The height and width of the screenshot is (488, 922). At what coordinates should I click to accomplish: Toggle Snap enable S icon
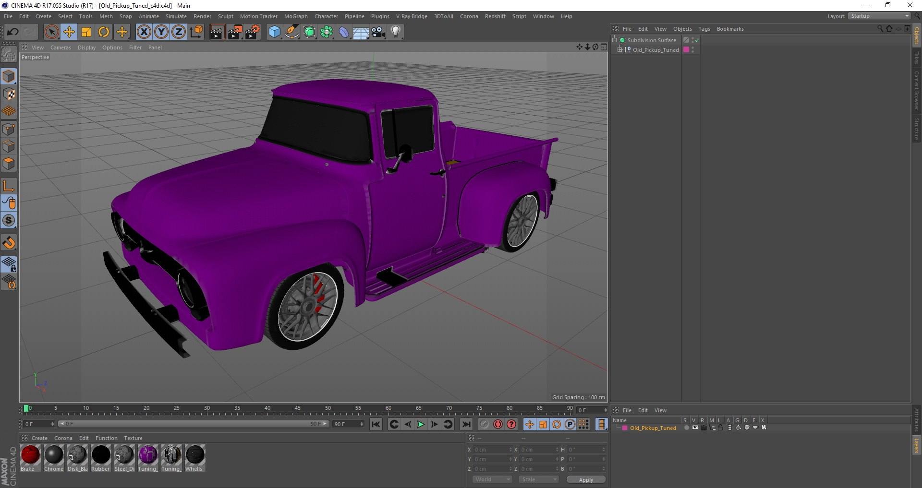(x=9, y=221)
